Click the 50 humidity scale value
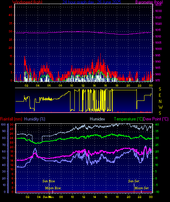The image size is (170, 202). pos(4,158)
